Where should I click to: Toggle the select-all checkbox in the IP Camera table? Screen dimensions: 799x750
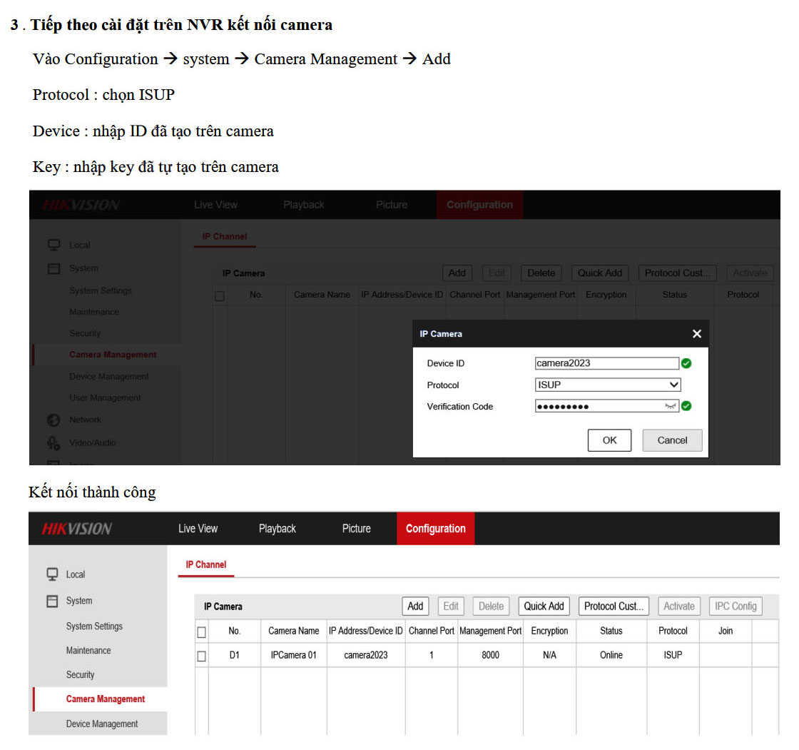201,631
